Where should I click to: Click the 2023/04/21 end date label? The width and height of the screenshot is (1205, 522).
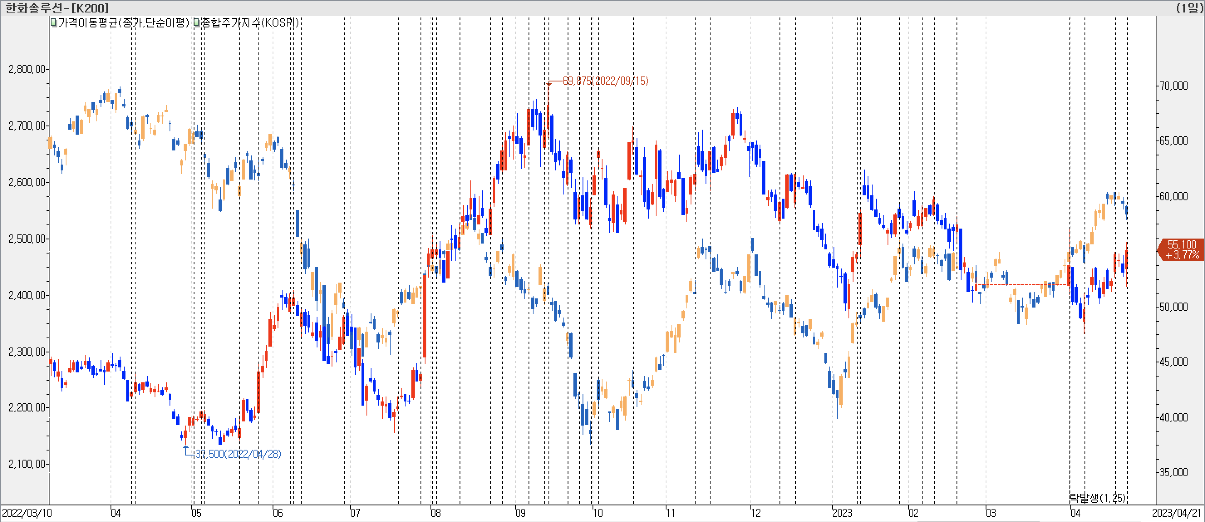tap(1177, 513)
